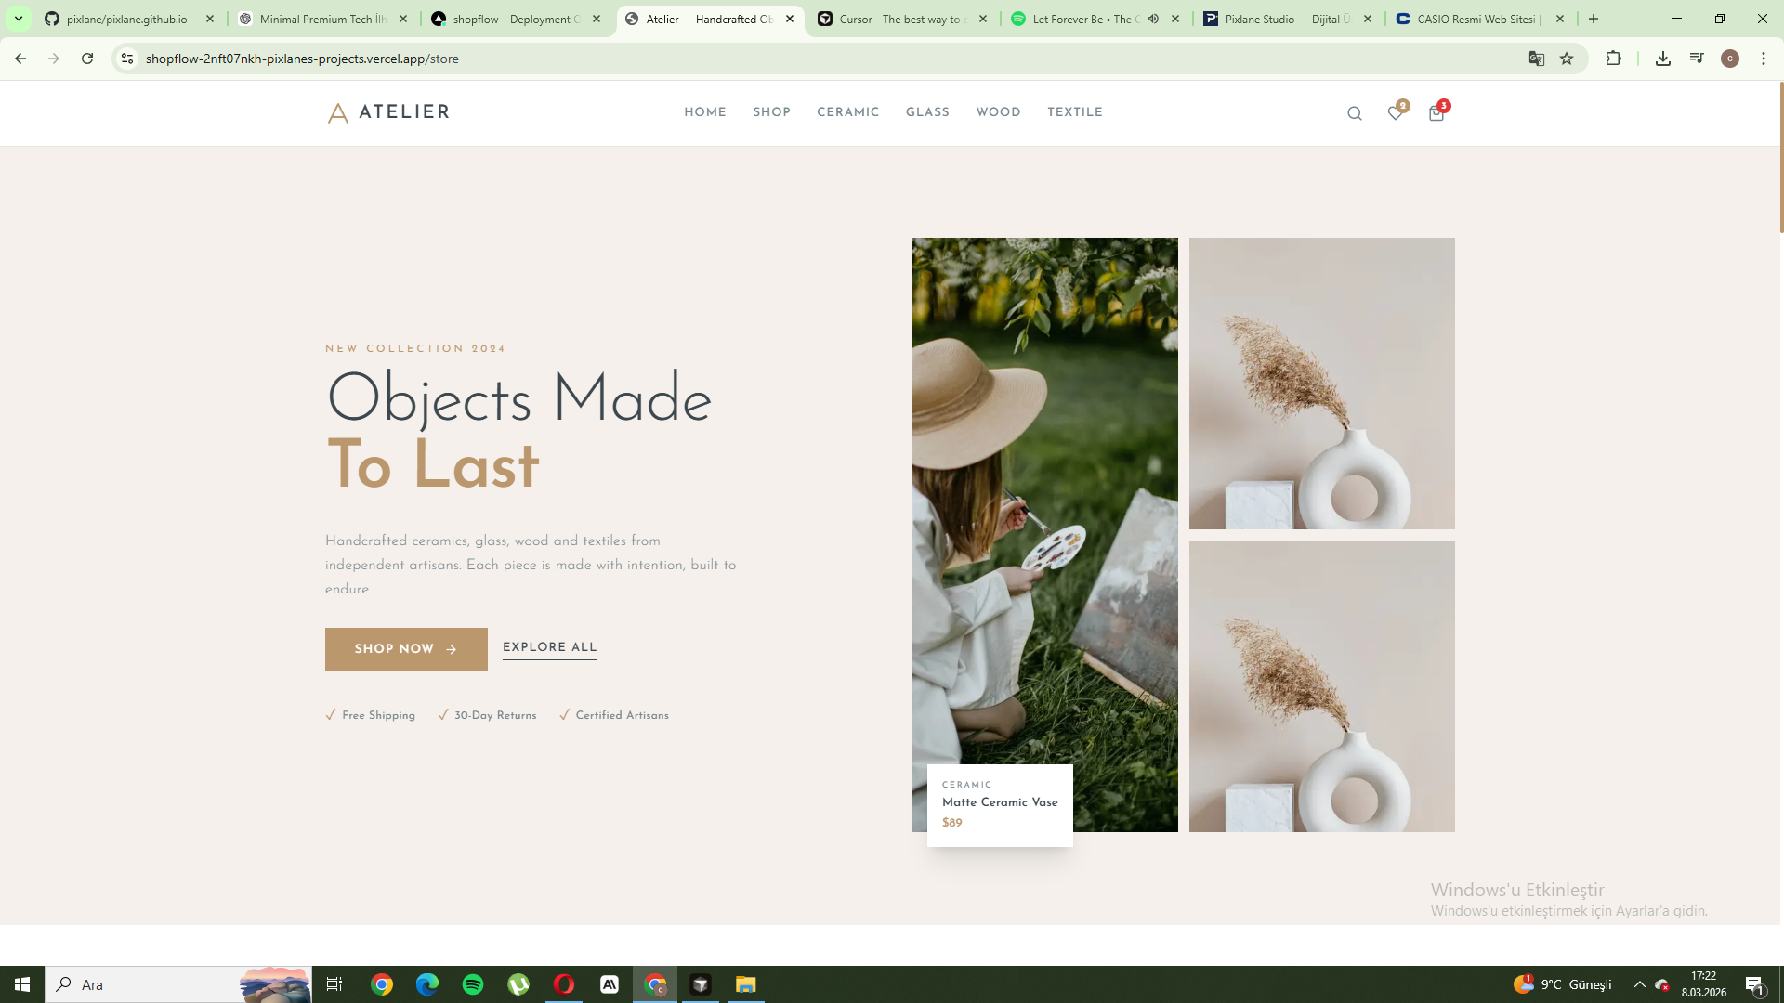Open Chrome's three-dot menu

point(1764,58)
